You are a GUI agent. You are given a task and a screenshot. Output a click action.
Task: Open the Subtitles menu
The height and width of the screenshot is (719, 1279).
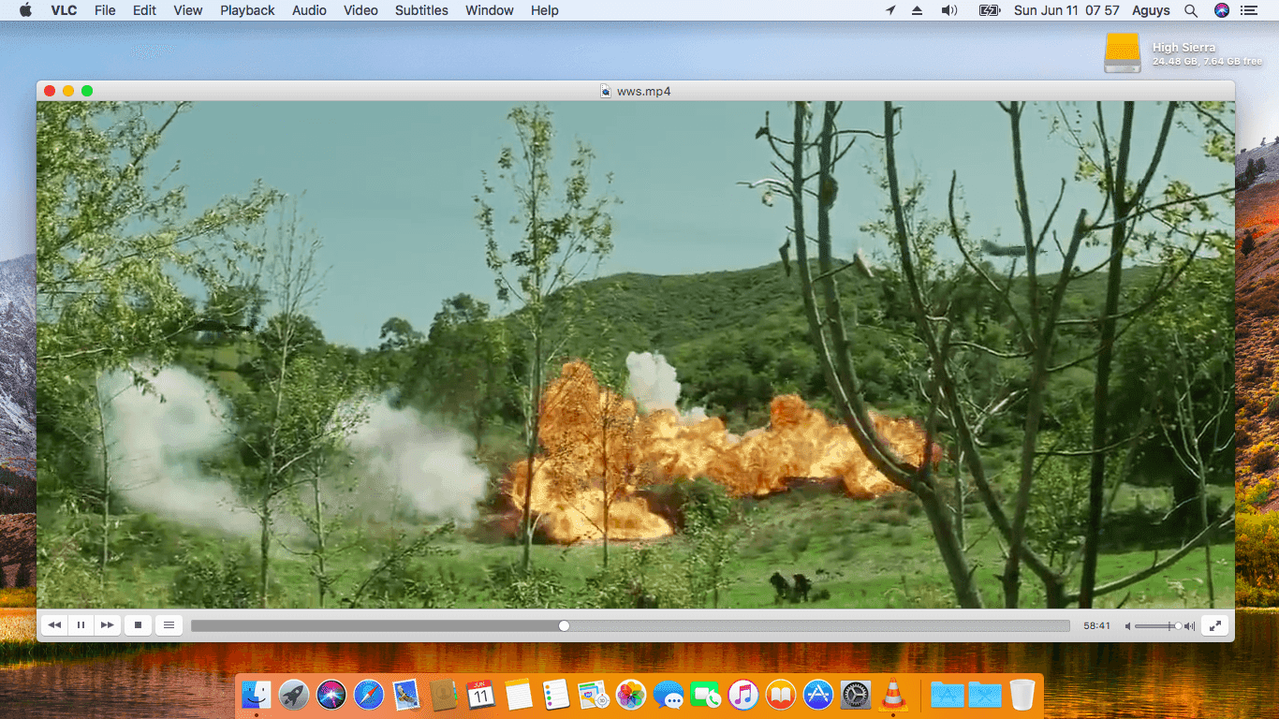coord(421,10)
